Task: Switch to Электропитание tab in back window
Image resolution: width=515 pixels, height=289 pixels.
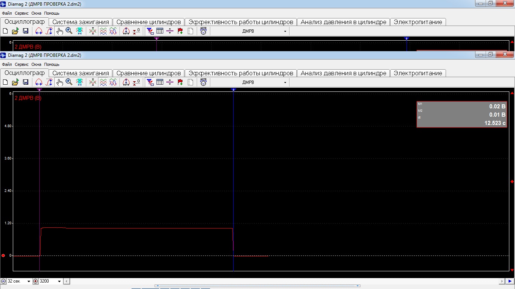Action: pos(418,22)
